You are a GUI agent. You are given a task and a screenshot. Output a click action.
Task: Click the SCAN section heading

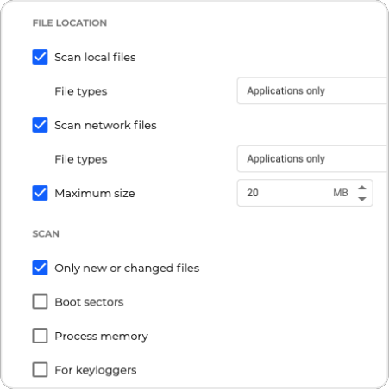pyautogui.click(x=46, y=234)
